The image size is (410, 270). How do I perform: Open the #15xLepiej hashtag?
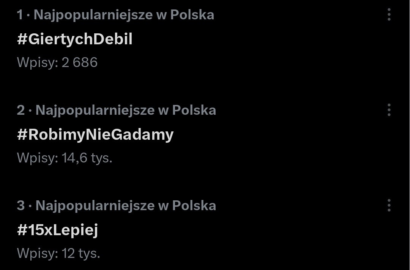click(x=58, y=231)
